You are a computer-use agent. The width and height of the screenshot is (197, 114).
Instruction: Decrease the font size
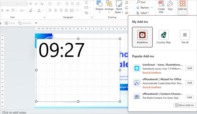click(36, 4)
